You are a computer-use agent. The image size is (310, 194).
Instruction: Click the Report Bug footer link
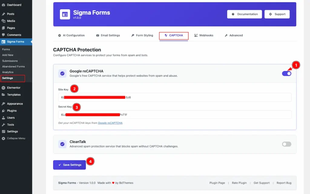click(284, 183)
